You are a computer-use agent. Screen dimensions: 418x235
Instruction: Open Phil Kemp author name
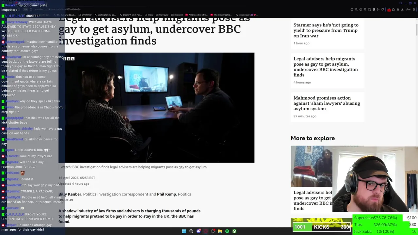pos(166,194)
